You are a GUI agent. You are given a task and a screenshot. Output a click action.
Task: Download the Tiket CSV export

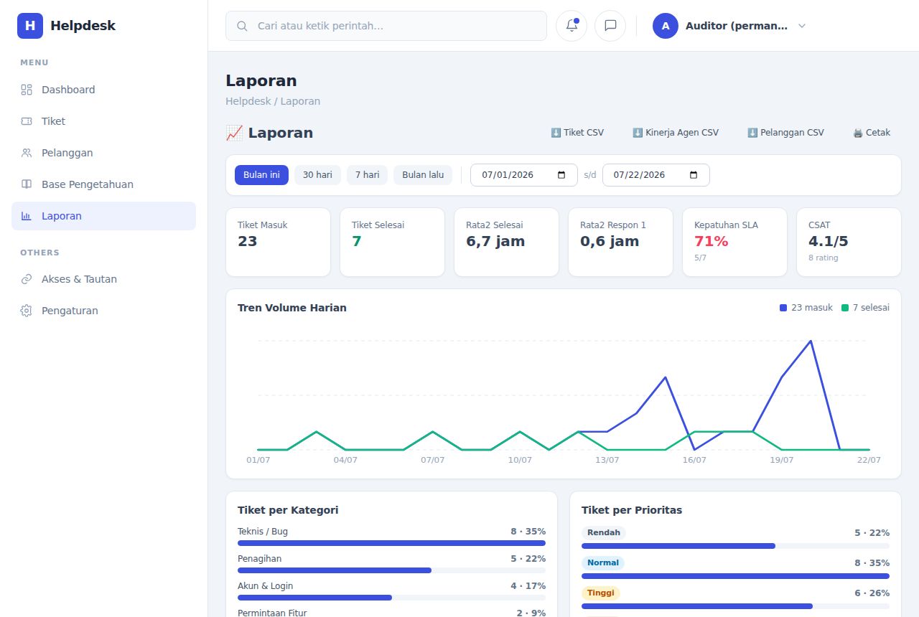(x=577, y=133)
